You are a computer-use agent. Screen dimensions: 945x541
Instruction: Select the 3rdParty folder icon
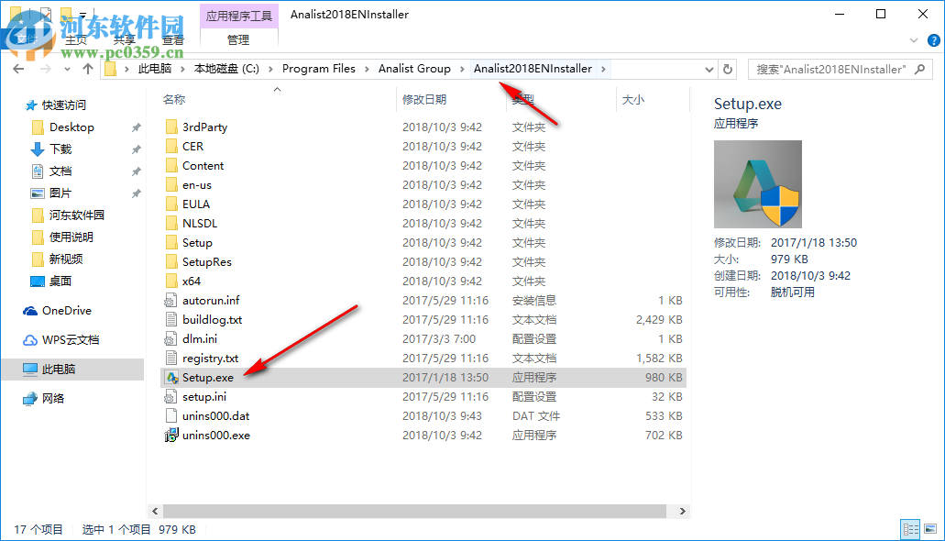coord(171,127)
